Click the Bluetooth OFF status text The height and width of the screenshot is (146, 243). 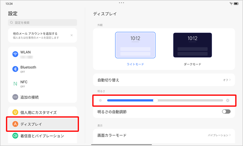[x=23, y=72]
